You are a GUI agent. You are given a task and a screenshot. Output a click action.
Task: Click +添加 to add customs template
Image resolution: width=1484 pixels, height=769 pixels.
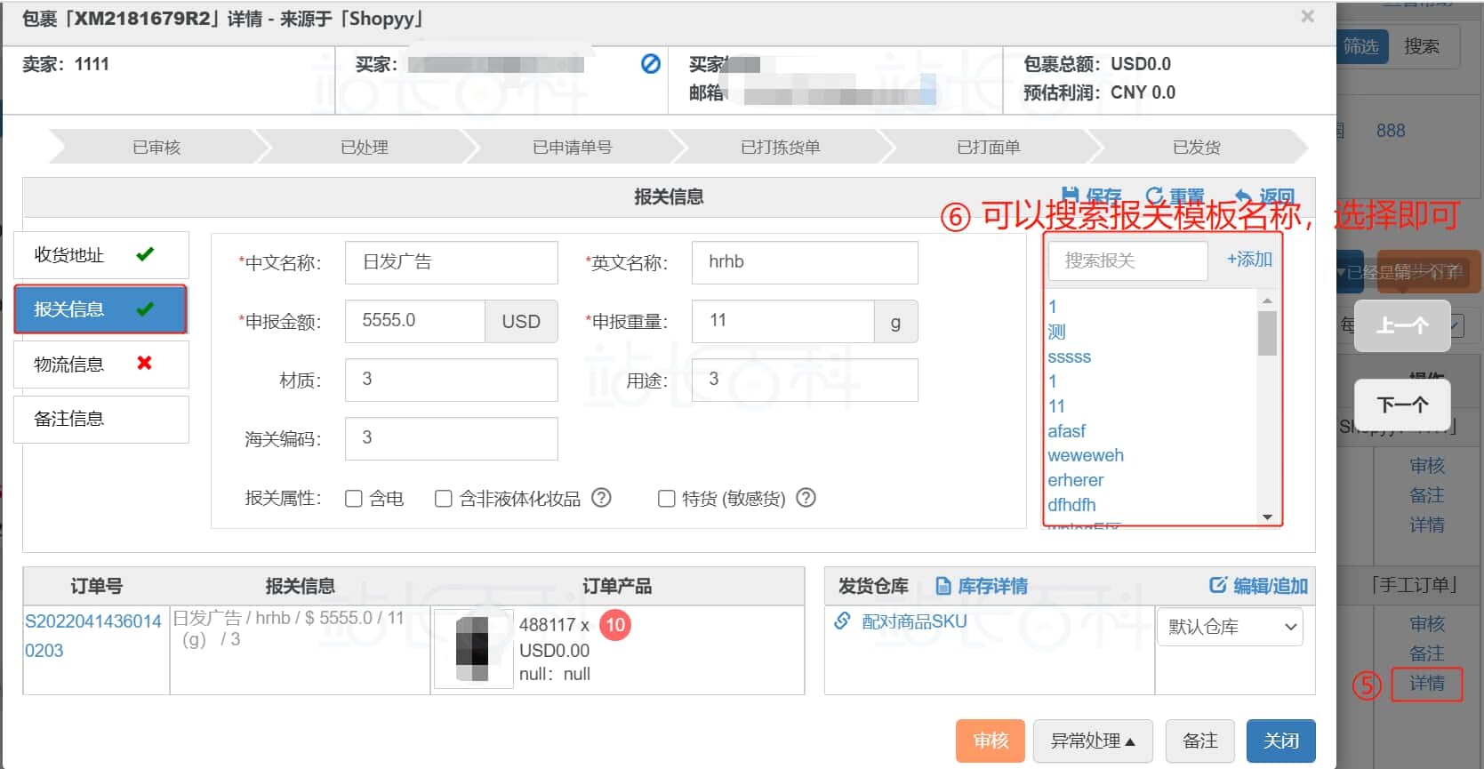(x=1248, y=260)
